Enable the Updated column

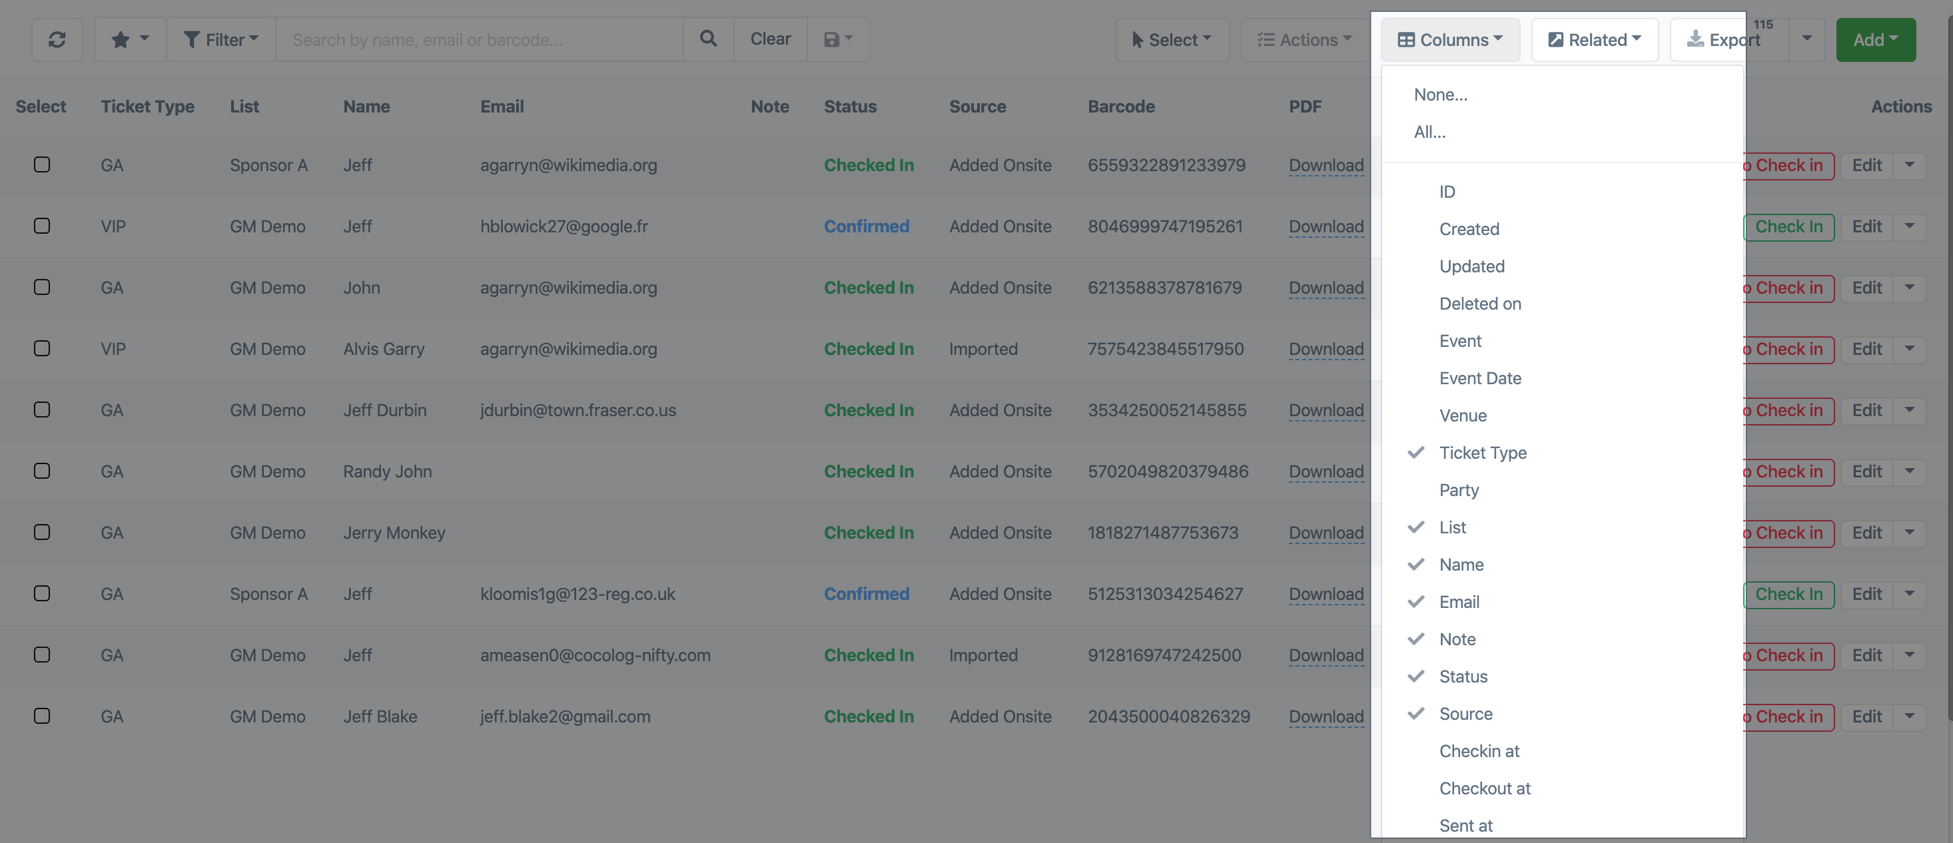pos(1563,266)
